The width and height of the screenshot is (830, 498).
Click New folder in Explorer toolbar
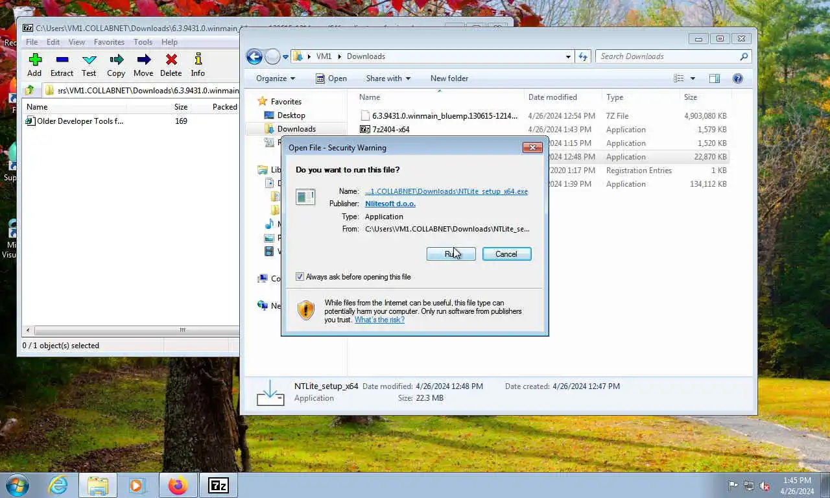[449, 78]
